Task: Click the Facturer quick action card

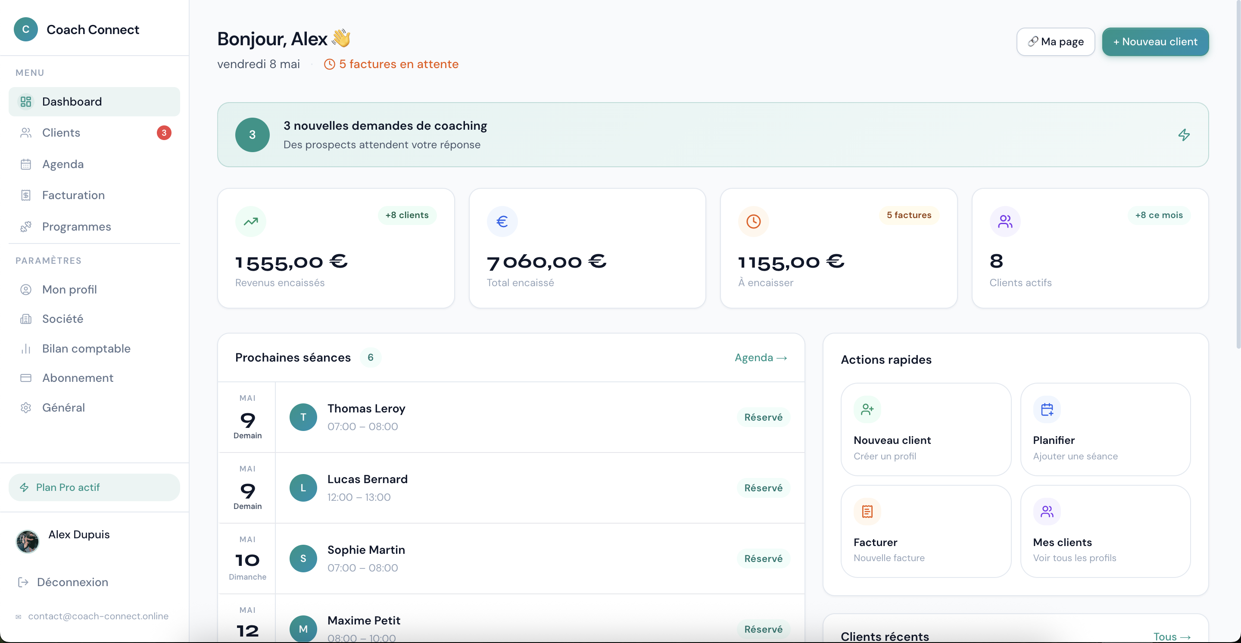Action: click(926, 531)
